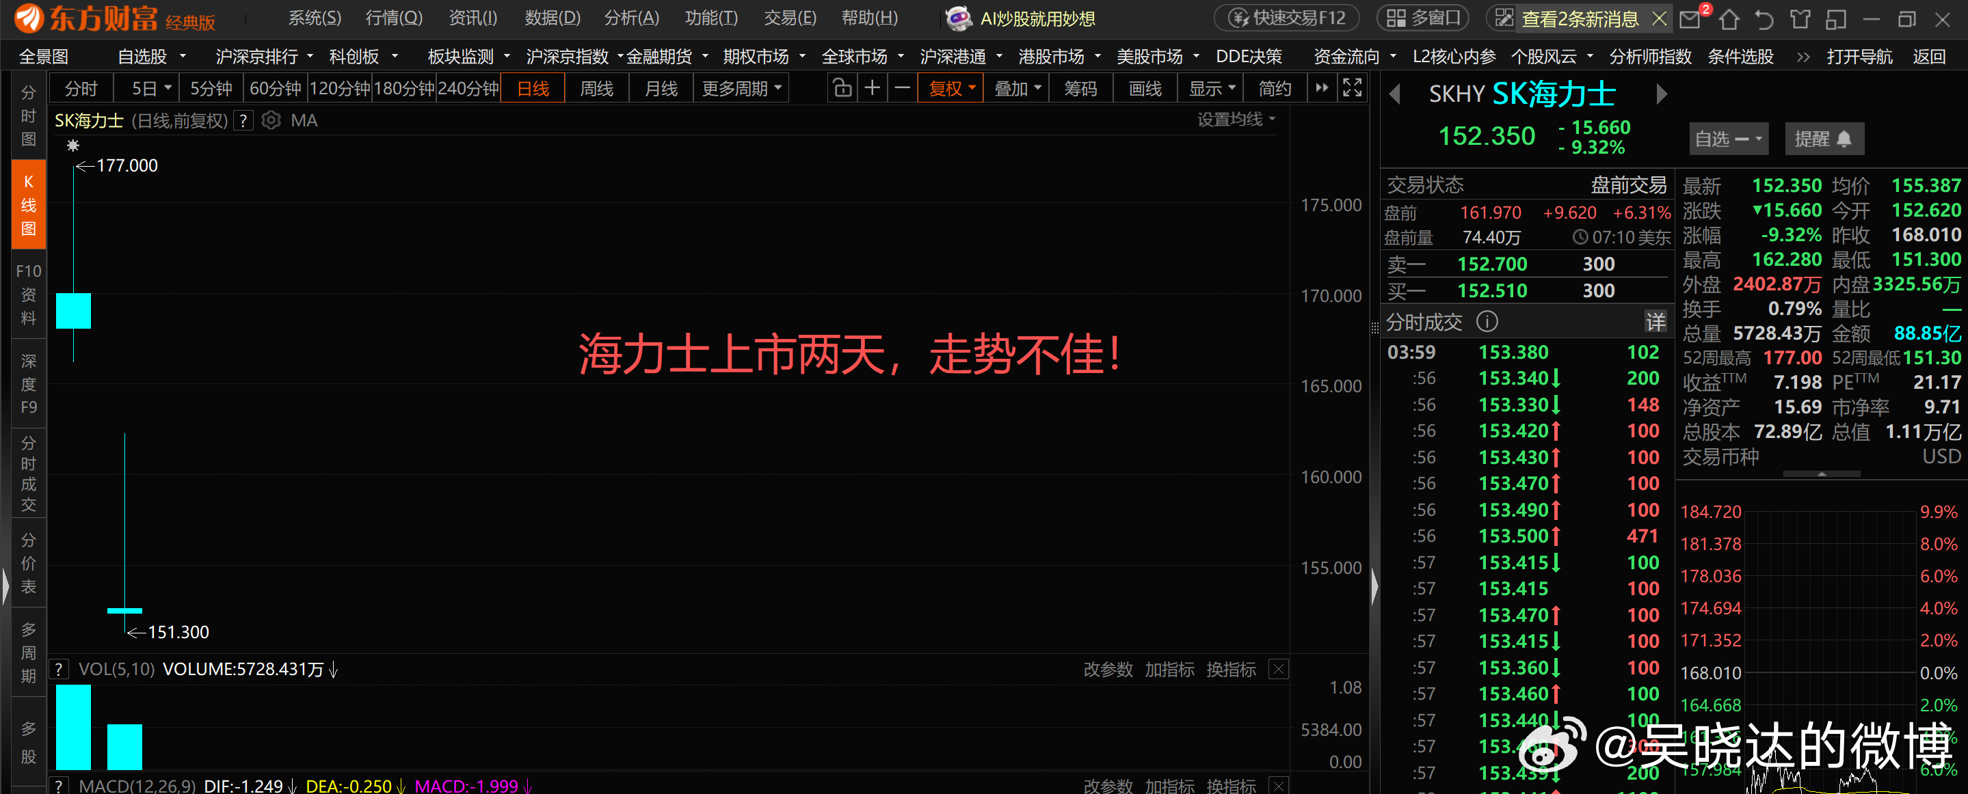The image size is (1968, 794).
Task: Click the info icon beside 分时成交
Action: click(1487, 321)
